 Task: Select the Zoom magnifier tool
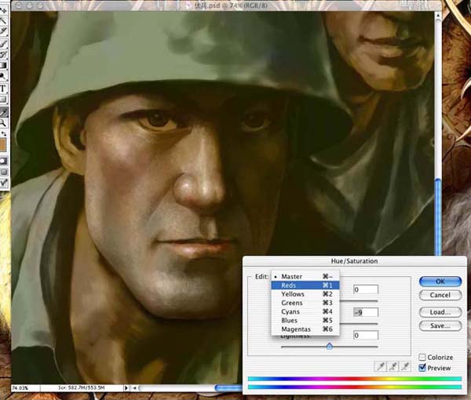pyautogui.click(x=3, y=122)
